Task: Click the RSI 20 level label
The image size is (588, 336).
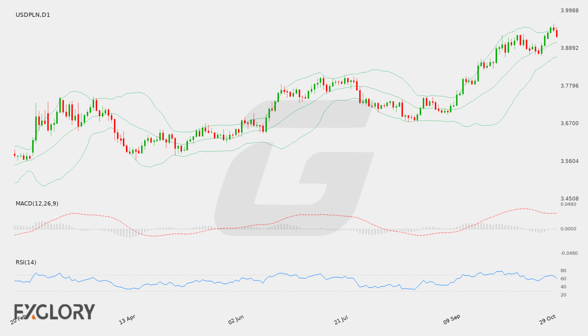Action: (x=563, y=295)
